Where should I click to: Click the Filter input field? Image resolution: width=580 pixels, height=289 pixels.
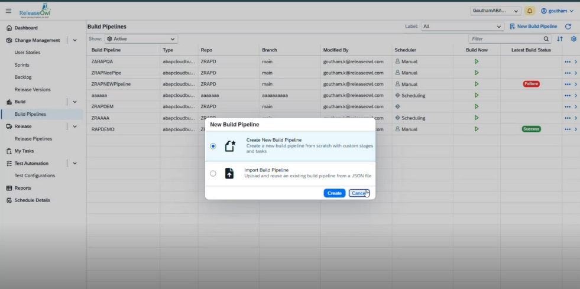pyautogui.click(x=504, y=39)
